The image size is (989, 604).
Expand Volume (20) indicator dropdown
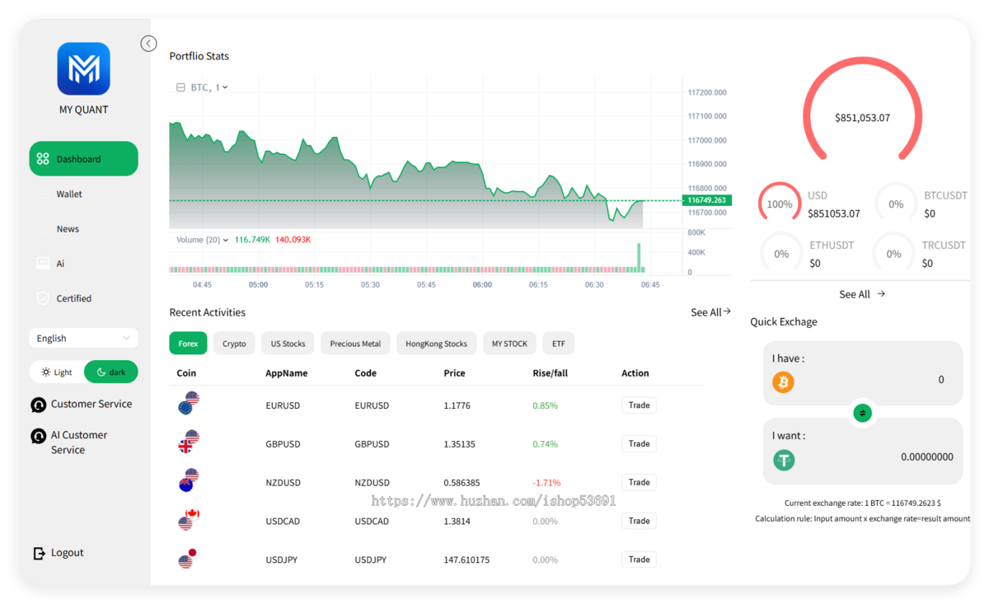coord(203,240)
